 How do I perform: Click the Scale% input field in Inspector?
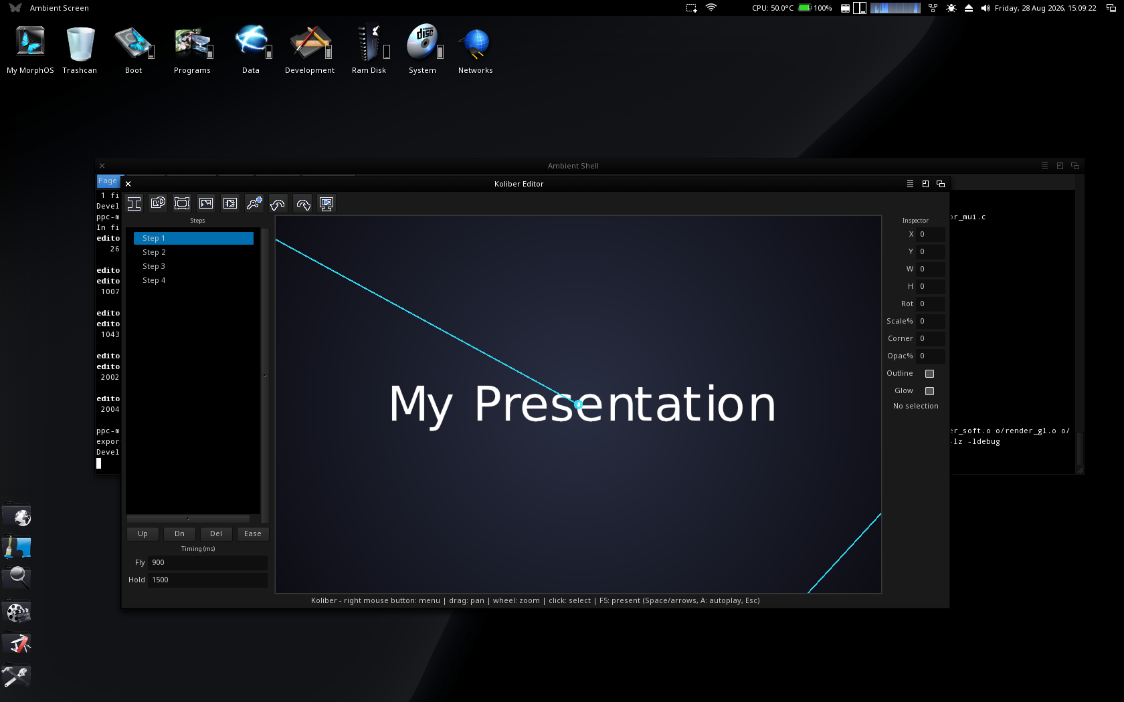coord(931,322)
